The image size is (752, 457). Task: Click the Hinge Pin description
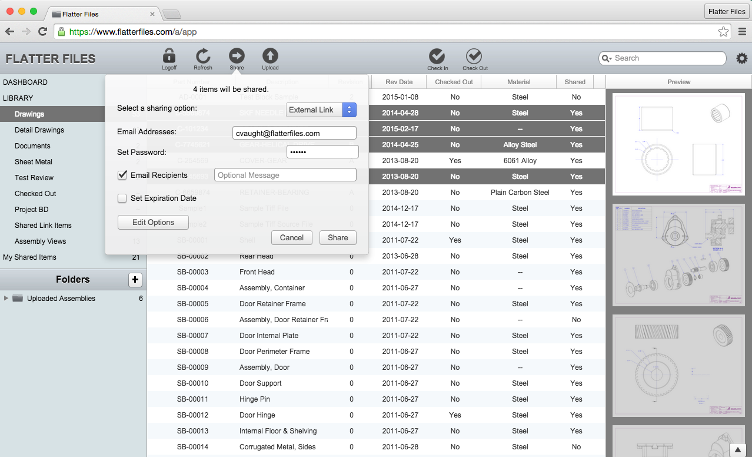[x=255, y=399]
